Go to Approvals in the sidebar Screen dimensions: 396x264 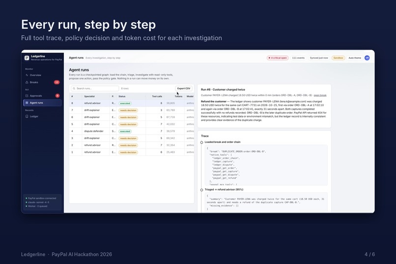point(42,96)
